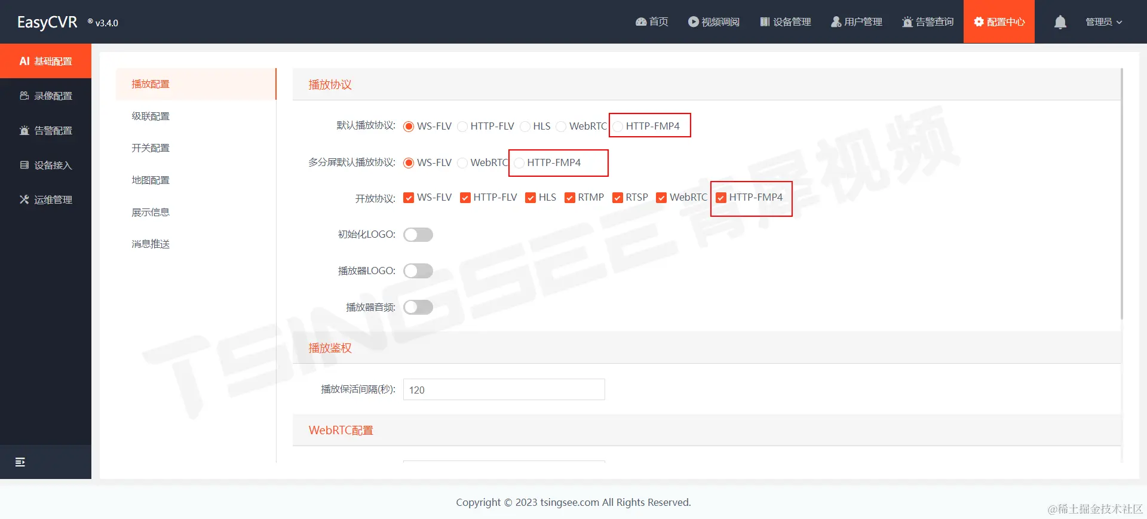Enable the 初始化LOGO switch
The width and height of the screenshot is (1147, 519).
418,235
